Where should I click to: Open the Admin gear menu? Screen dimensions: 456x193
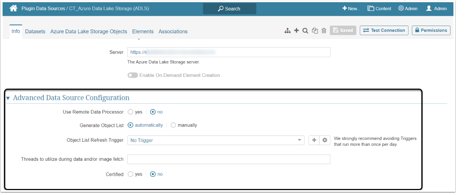click(408, 8)
